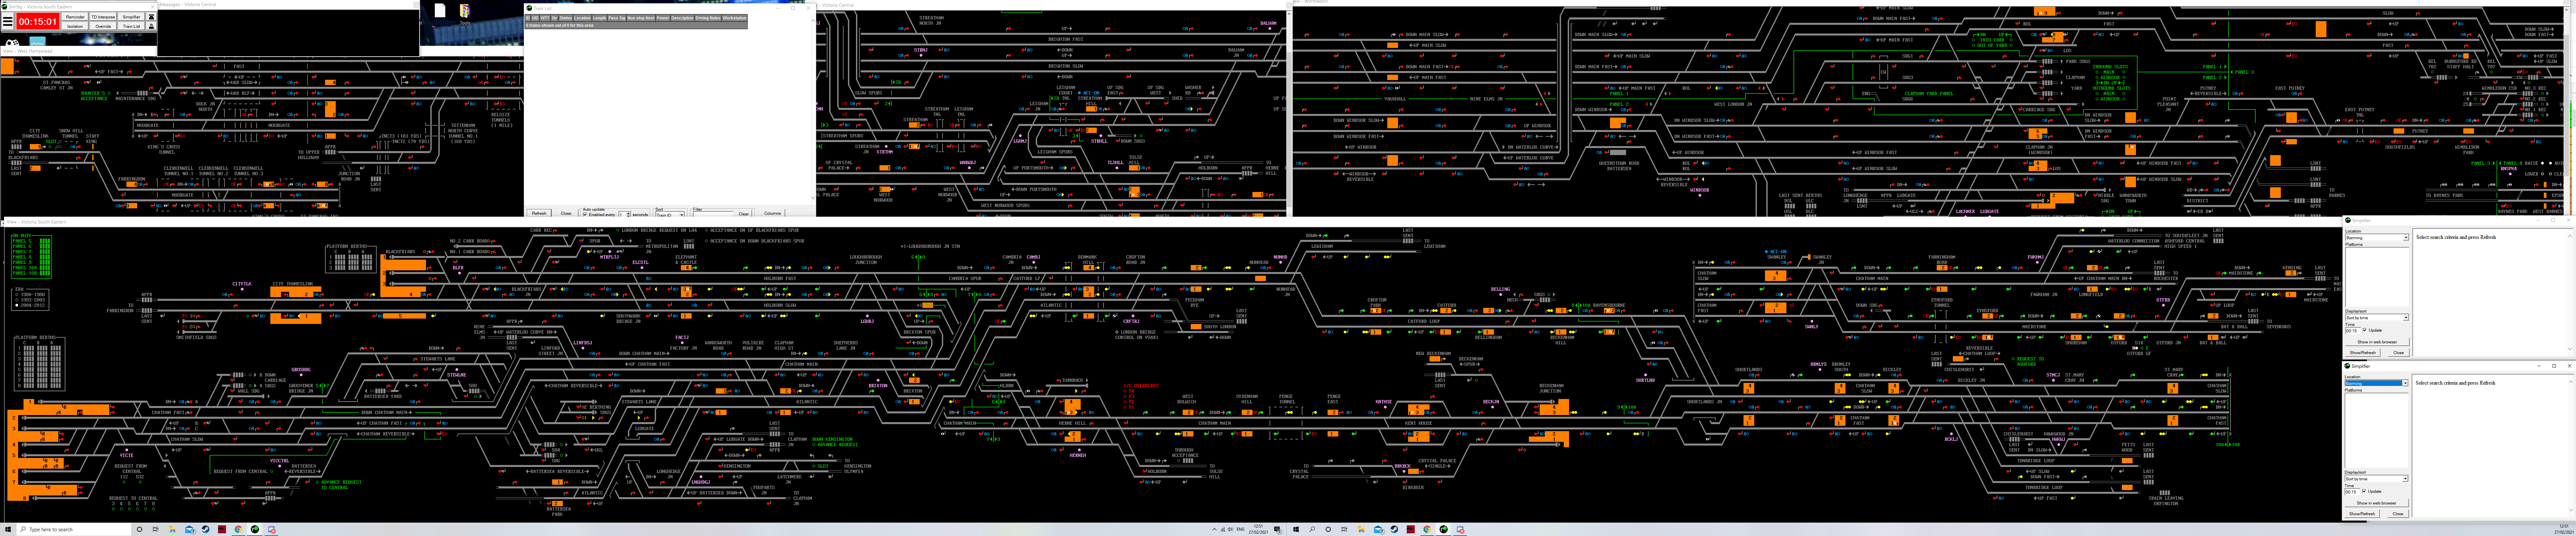The image size is (2576, 536).
Task: Click the Time field in the lower Simplifier window
Action: point(2352,492)
